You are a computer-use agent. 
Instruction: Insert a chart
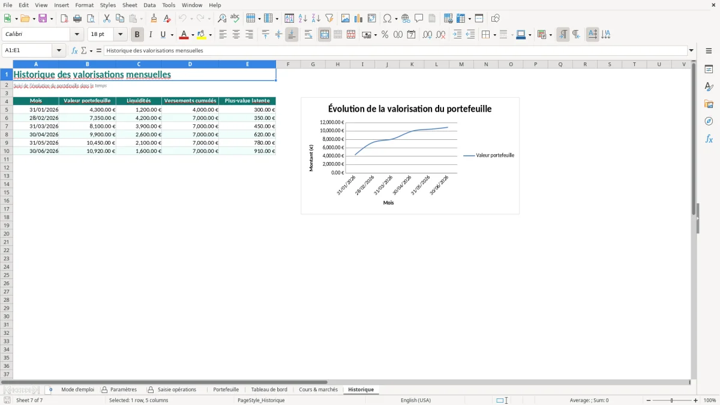click(359, 19)
